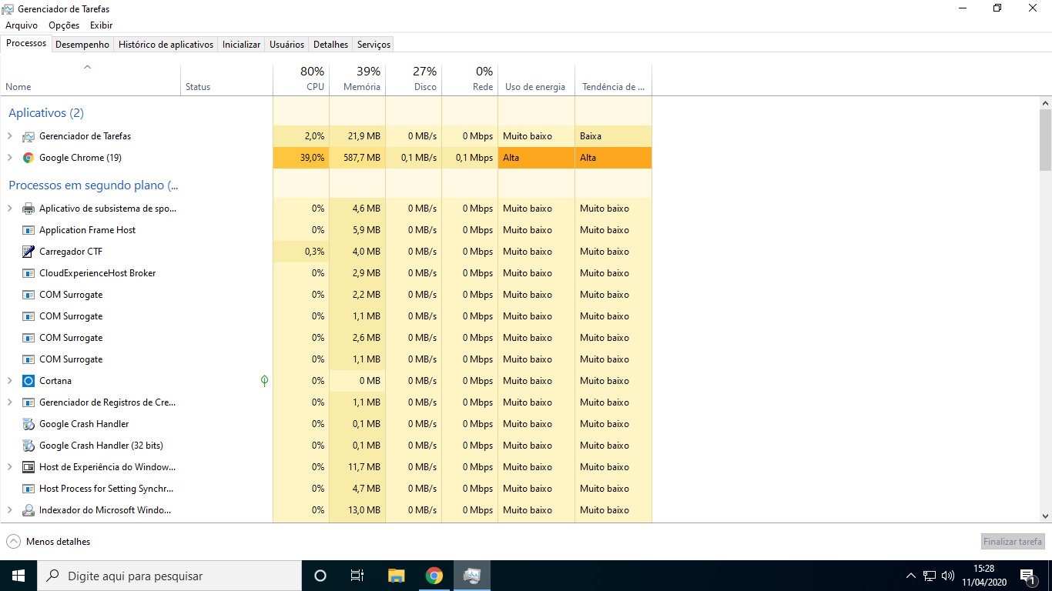This screenshot has width=1052, height=591.
Task: Open the notification center icon
Action: 1027,576
